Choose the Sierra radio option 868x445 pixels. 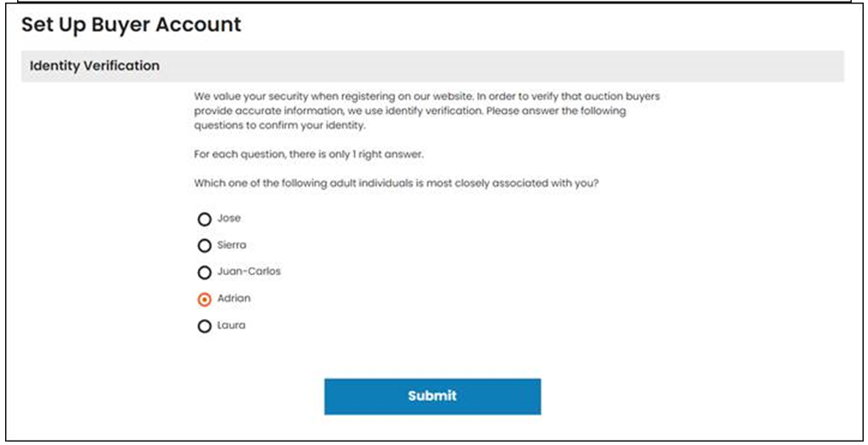click(204, 245)
